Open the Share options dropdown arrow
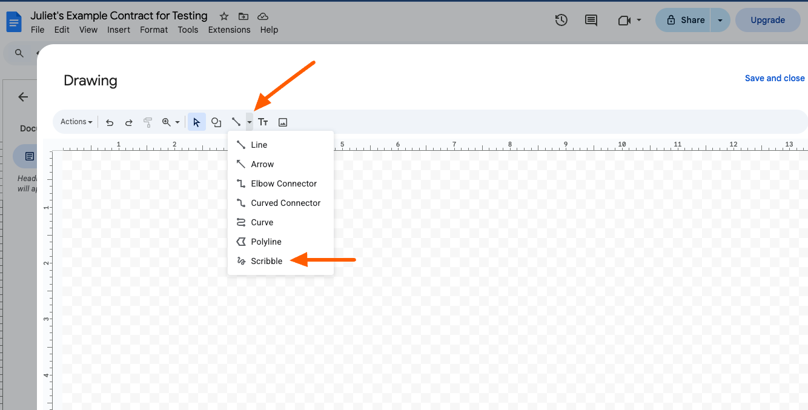The height and width of the screenshot is (410, 808). 720,20
